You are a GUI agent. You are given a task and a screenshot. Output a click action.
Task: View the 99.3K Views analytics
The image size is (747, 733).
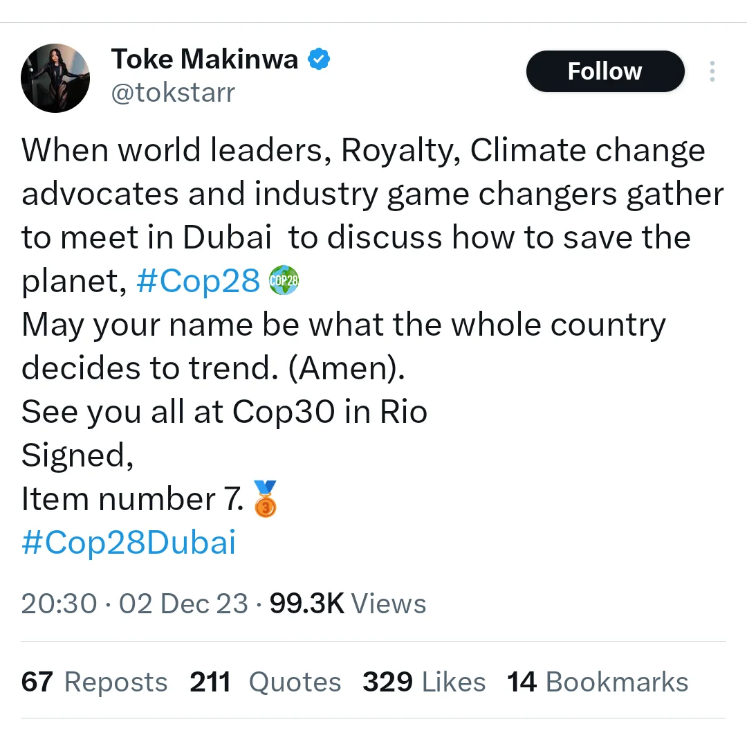coord(348,604)
